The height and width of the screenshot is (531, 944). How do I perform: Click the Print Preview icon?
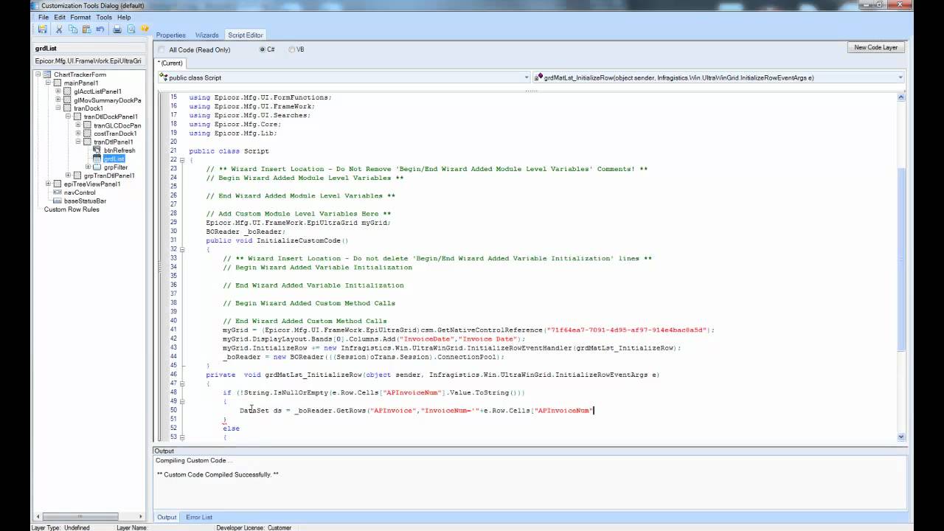click(x=131, y=29)
